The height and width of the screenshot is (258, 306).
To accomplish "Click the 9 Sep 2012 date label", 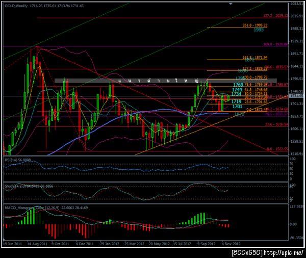I will [x=206, y=244].
